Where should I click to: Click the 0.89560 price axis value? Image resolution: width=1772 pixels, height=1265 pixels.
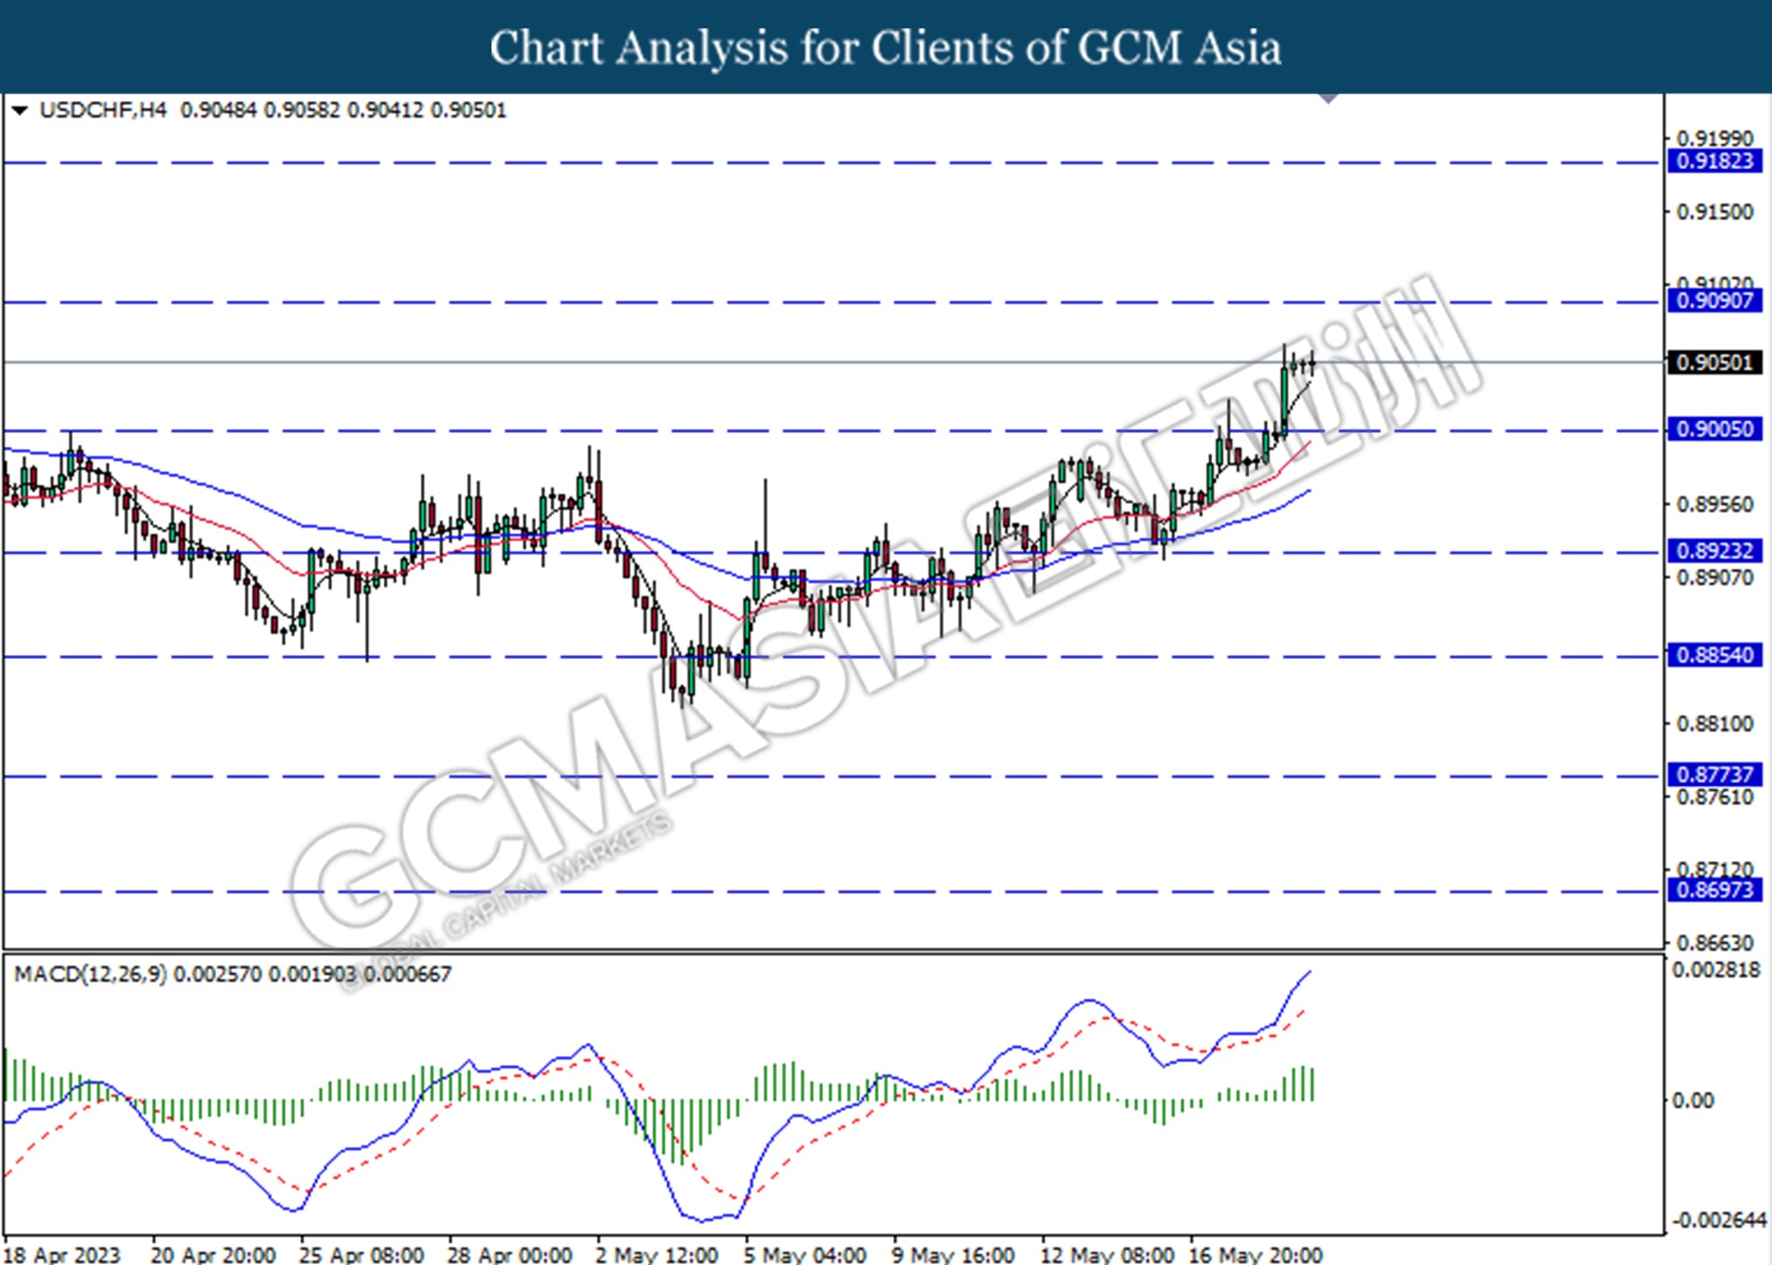point(1715,505)
